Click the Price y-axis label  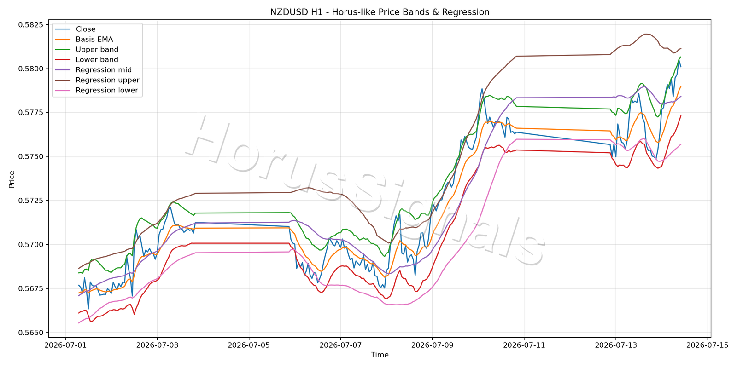pyautogui.click(x=12, y=179)
